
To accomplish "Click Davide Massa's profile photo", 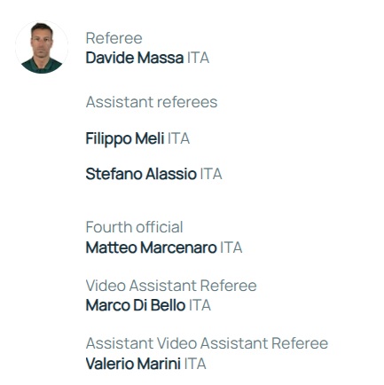I will [x=42, y=47].
